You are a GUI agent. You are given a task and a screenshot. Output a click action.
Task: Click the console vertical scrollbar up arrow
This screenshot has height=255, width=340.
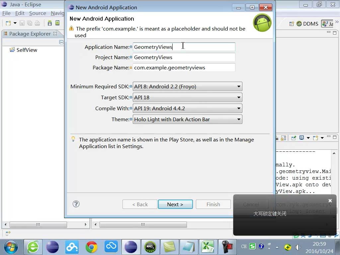click(x=334, y=153)
